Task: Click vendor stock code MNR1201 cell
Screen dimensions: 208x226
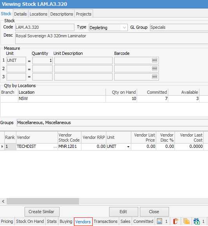Action: tap(69, 147)
